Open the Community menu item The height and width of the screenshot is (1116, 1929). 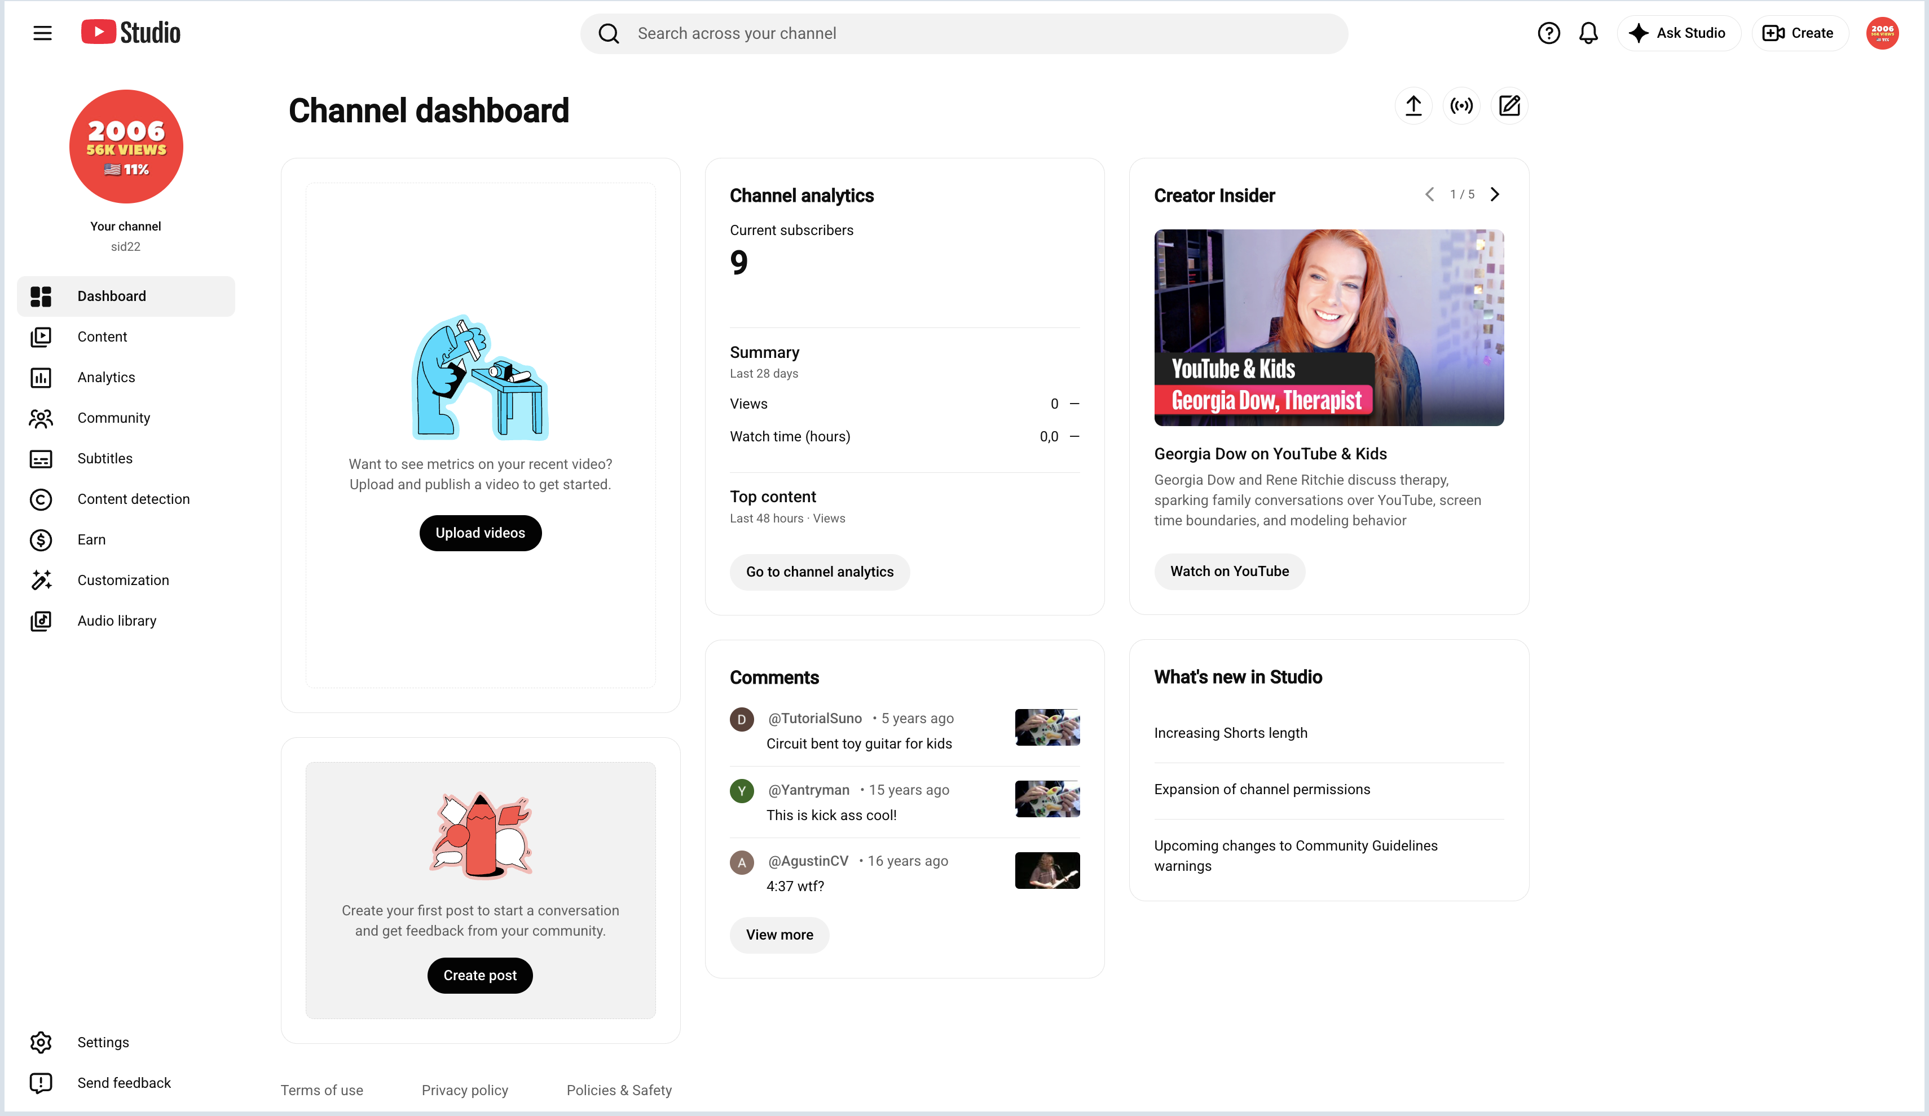pyautogui.click(x=126, y=418)
